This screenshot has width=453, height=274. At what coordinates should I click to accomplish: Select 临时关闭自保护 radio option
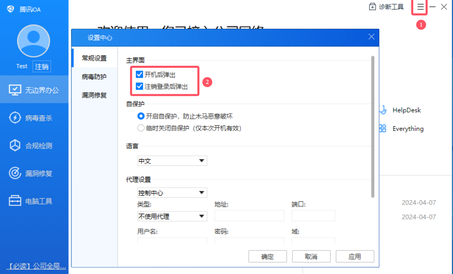[x=140, y=128]
